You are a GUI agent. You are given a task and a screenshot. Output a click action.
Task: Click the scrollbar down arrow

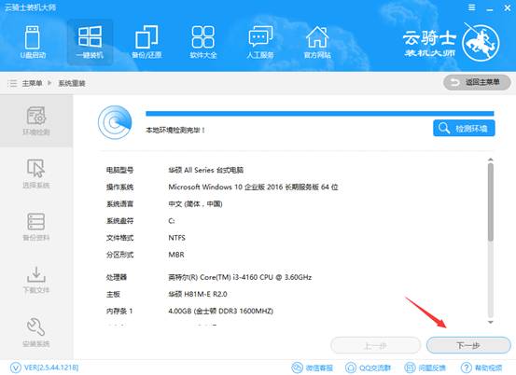click(x=491, y=322)
